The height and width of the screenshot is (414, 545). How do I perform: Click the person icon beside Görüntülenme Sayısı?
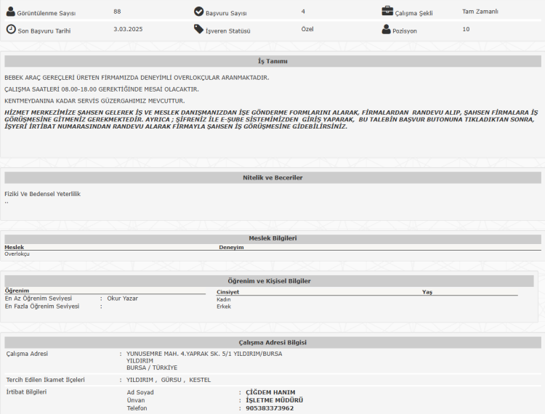point(10,12)
